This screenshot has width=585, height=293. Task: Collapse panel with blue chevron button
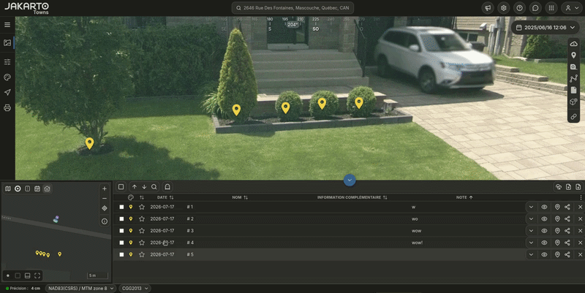[x=350, y=180]
